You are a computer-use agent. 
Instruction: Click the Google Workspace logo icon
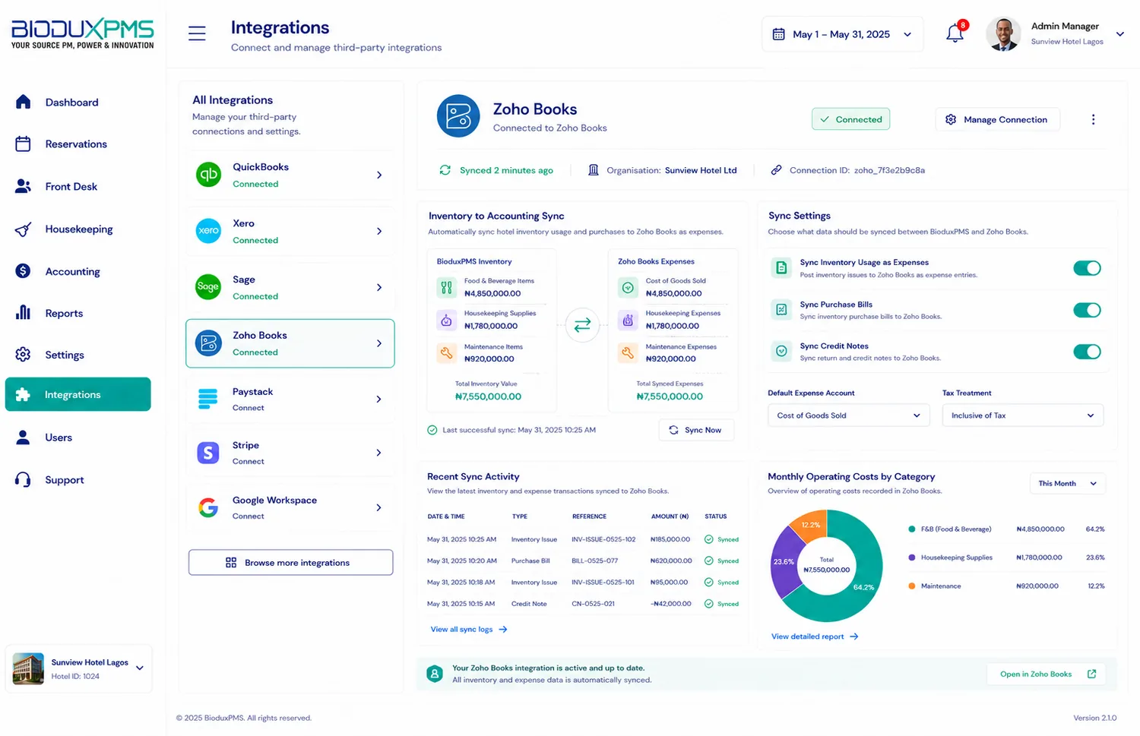pyautogui.click(x=208, y=507)
